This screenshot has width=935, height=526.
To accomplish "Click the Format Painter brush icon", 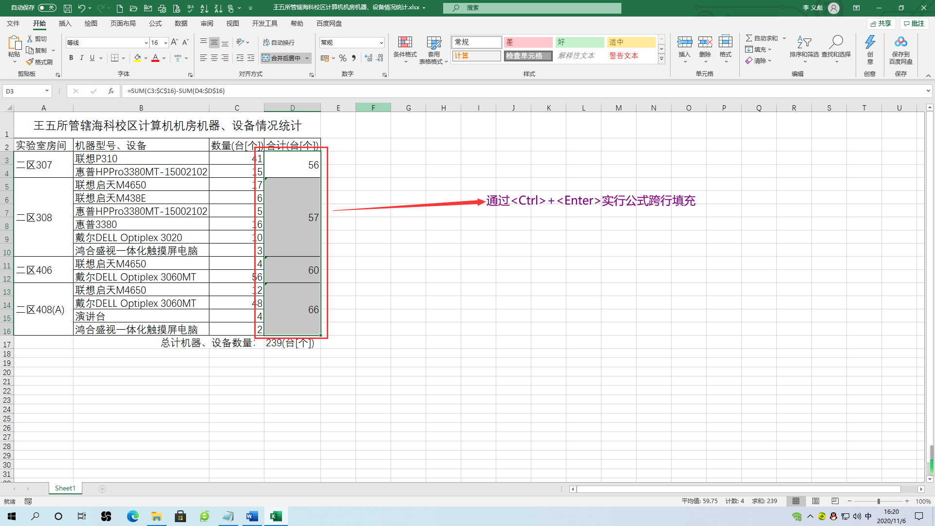I will point(30,62).
